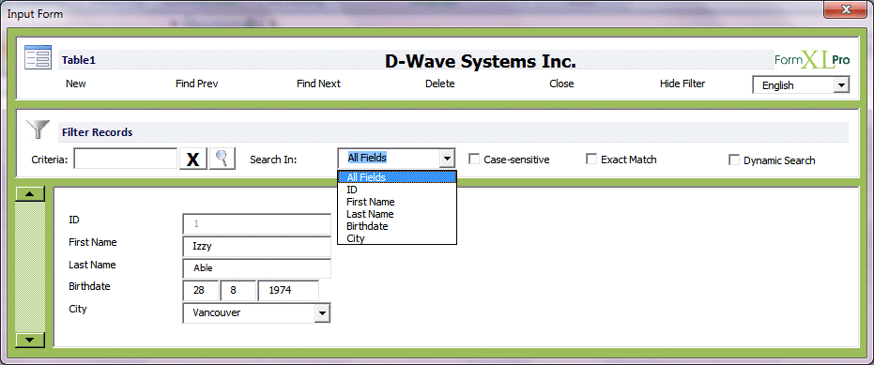874x365 pixels.
Task: Click the birthdate day field 28
Action: click(201, 291)
